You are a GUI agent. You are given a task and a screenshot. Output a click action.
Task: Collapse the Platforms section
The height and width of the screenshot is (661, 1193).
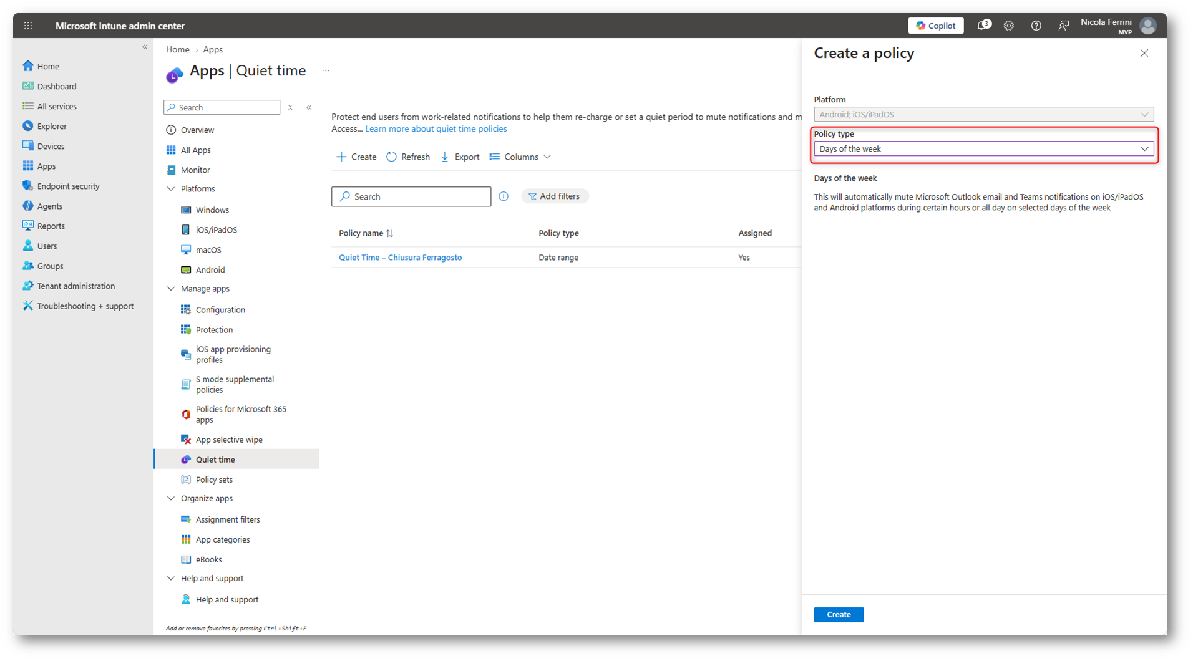(x=171, y=188)
